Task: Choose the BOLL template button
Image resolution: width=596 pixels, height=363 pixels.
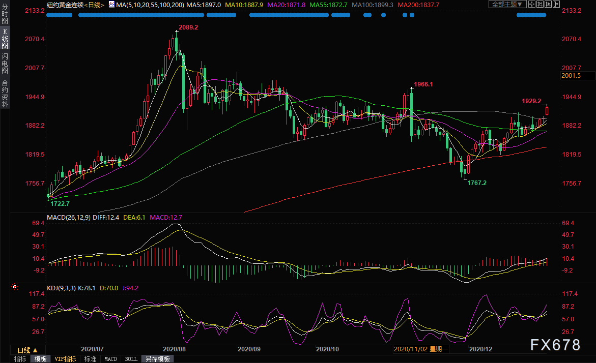Action: pos(131,359)
